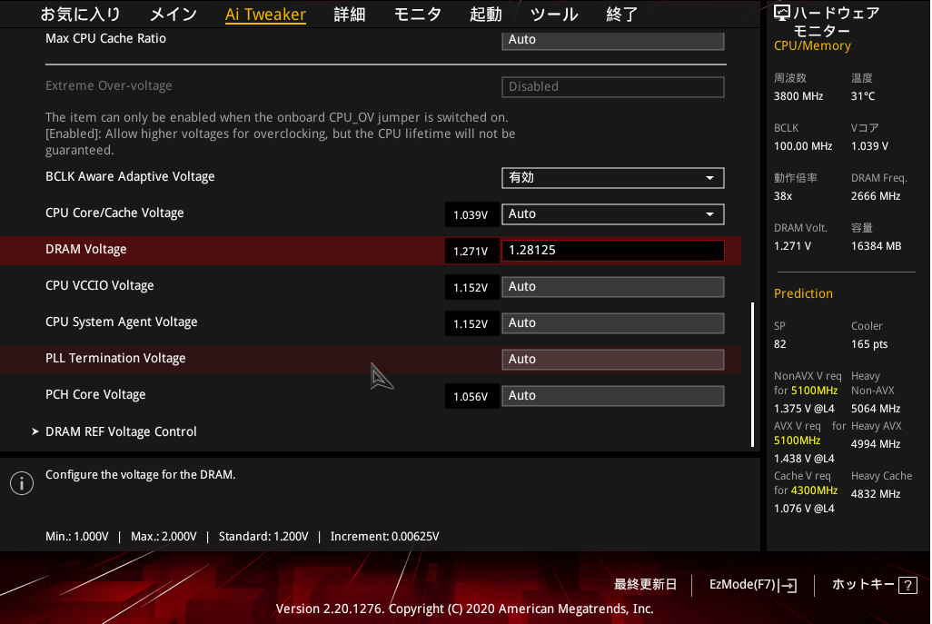Image resolution: width=932 pixels, height=624 pixels.
Task: Click the 1.056V PCH Core readout
Action: 471,396
